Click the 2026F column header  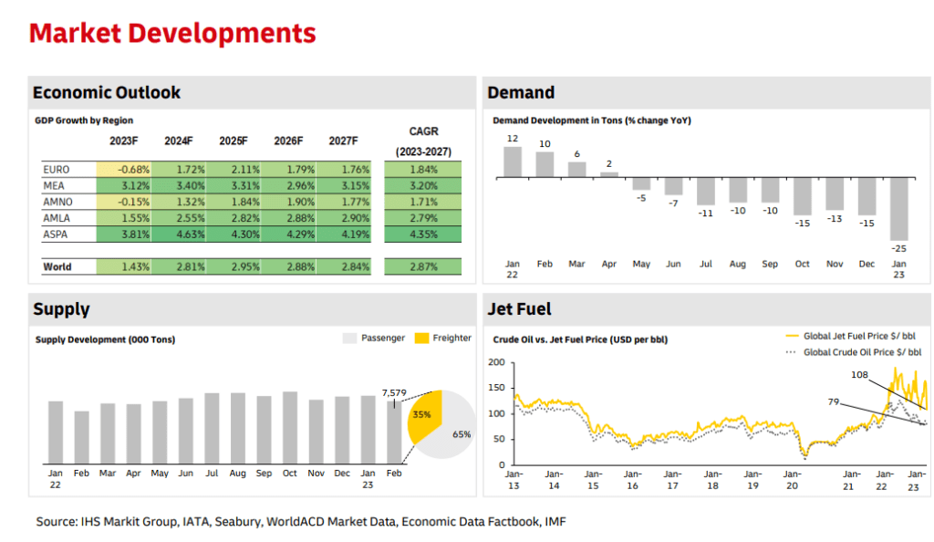click(288, 141)
